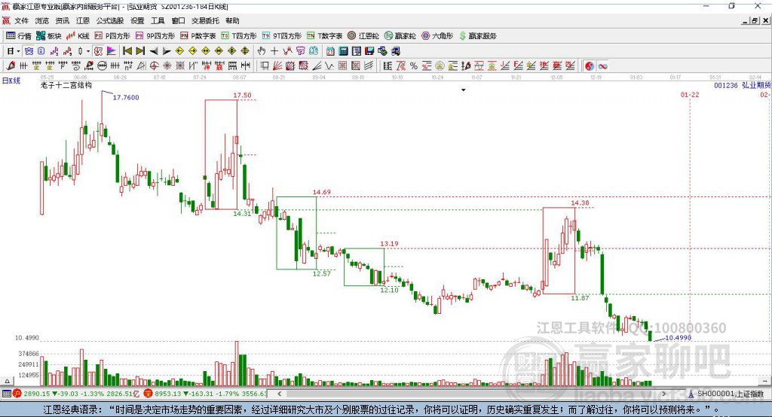Launch the 赢家轮 wheel tool

[400, 36]
